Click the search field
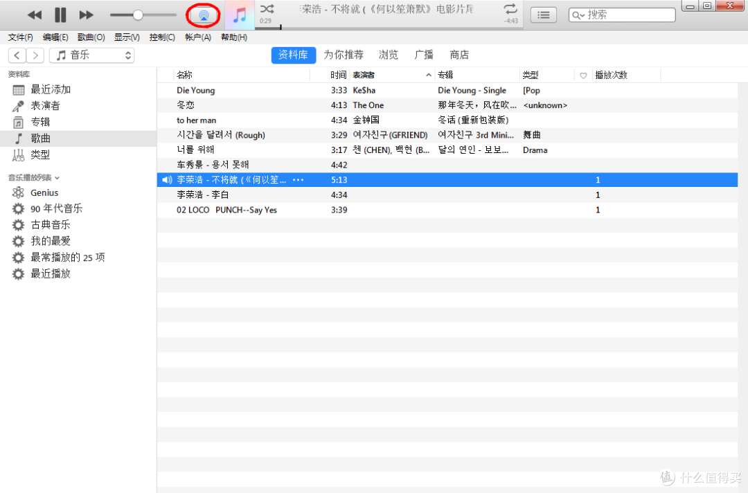 point(622,15)
